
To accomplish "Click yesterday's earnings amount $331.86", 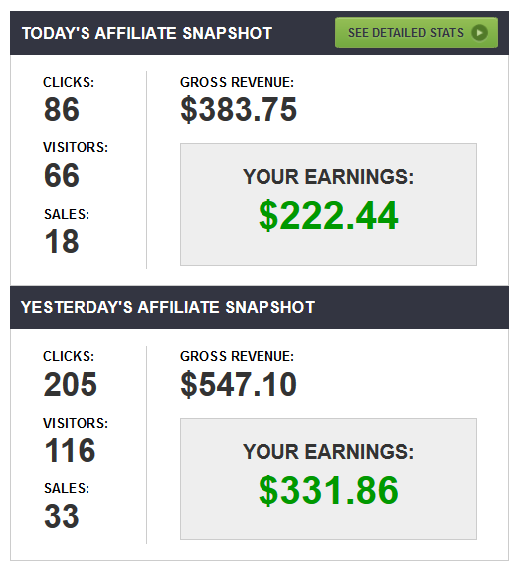I will (x=328, y=490).
